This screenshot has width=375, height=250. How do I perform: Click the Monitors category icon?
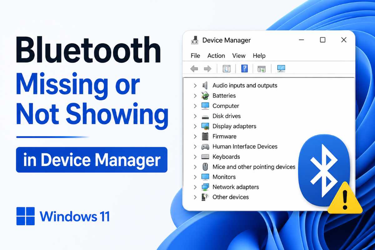click(x=205, y=177)
